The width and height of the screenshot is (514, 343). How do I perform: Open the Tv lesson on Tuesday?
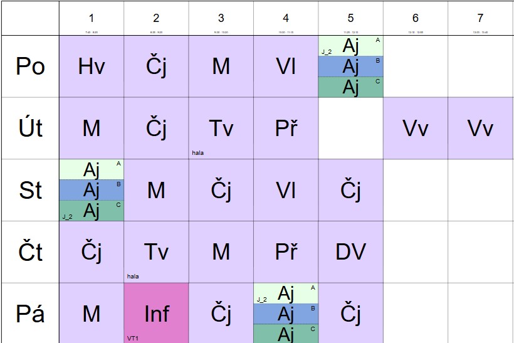221,128
